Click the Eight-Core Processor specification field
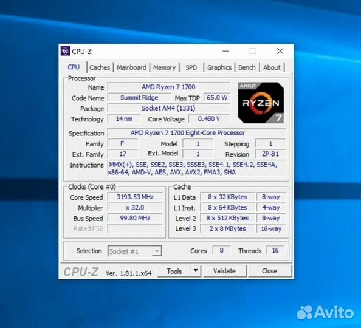Image resolution: width=361 pixels, height=328 pixels. 197,133
